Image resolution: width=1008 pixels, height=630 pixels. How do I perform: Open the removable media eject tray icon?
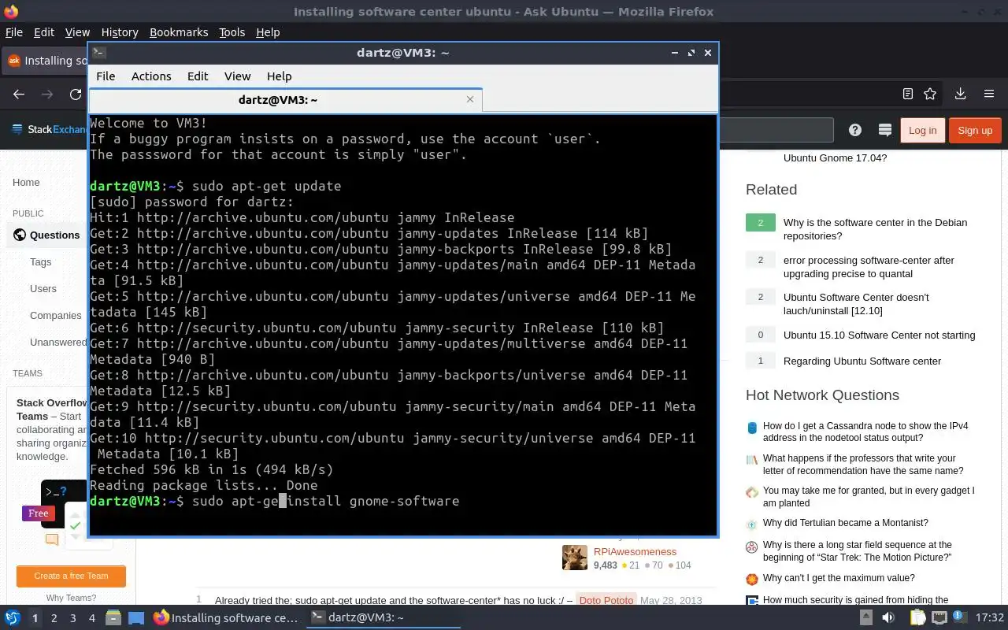tap(865, 617)
